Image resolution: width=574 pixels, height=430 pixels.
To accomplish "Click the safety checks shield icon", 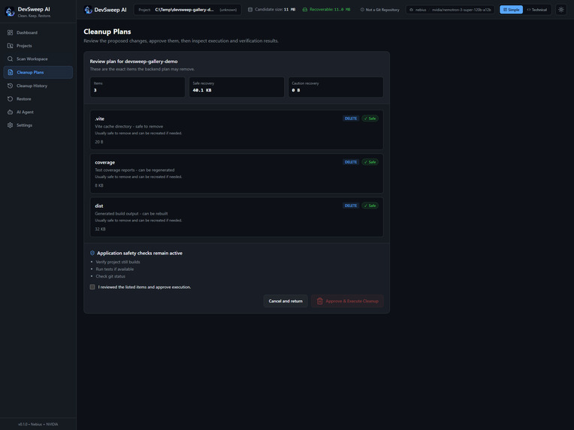I will click(92, 253).
